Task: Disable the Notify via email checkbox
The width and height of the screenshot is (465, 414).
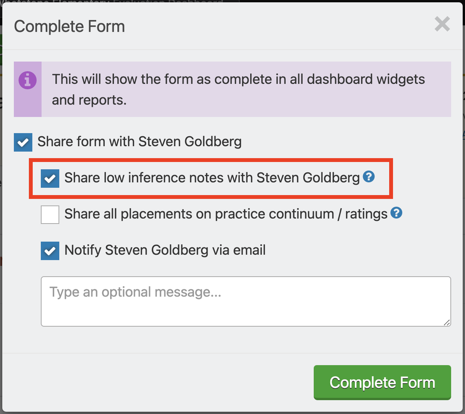Action: [50, 251]
